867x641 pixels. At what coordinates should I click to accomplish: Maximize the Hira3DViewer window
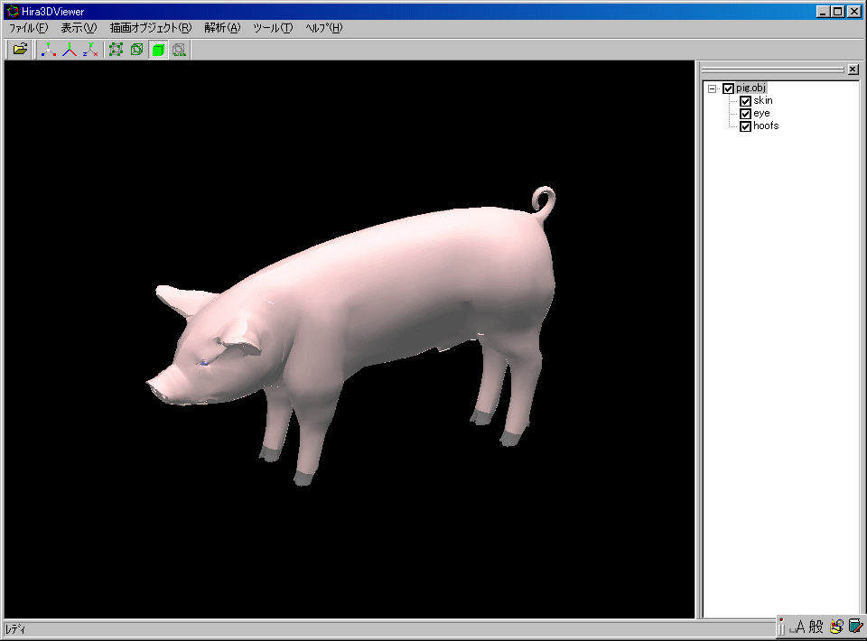[838, 12]
